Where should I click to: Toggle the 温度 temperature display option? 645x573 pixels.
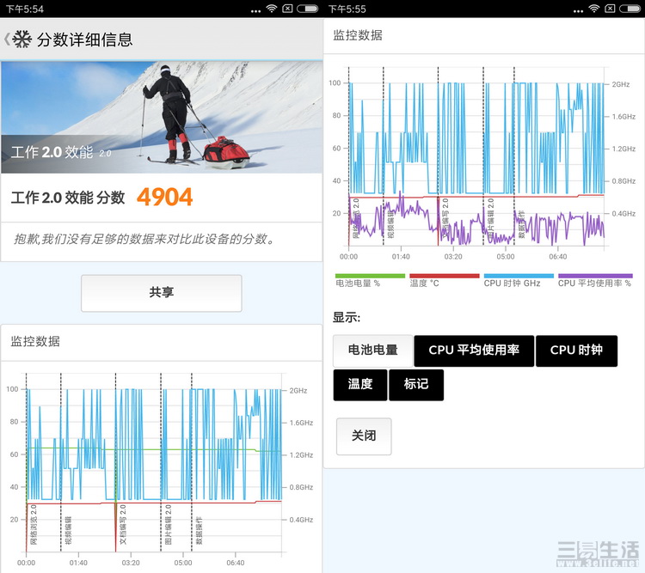click(x=360, y=385)
